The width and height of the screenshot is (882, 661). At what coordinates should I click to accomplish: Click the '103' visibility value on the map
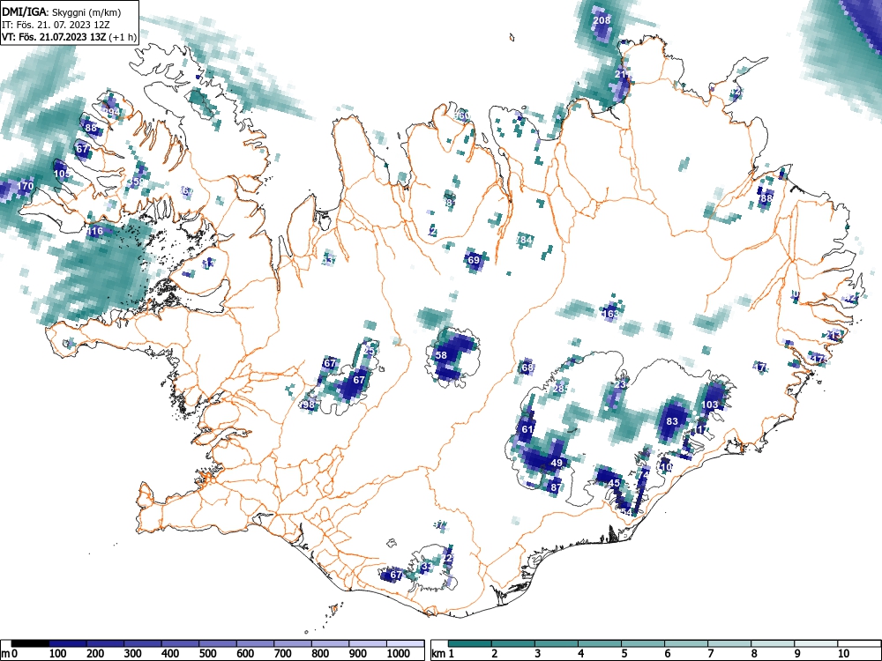(710, 405)
